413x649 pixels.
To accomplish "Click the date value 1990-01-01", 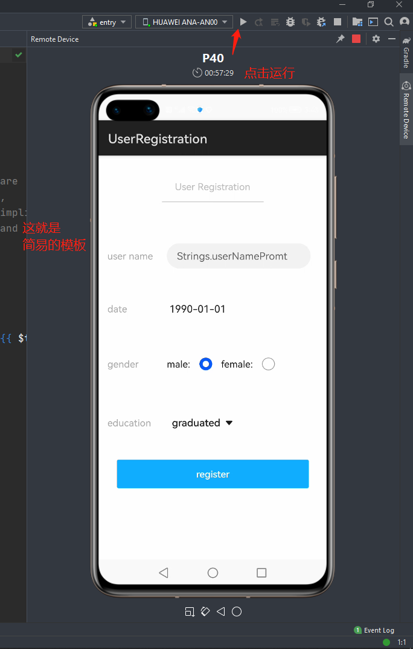I will [x=197, y=309].
